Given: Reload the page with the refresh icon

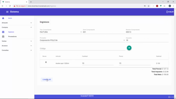Looking at the screenshot, I should pos(10,6).
